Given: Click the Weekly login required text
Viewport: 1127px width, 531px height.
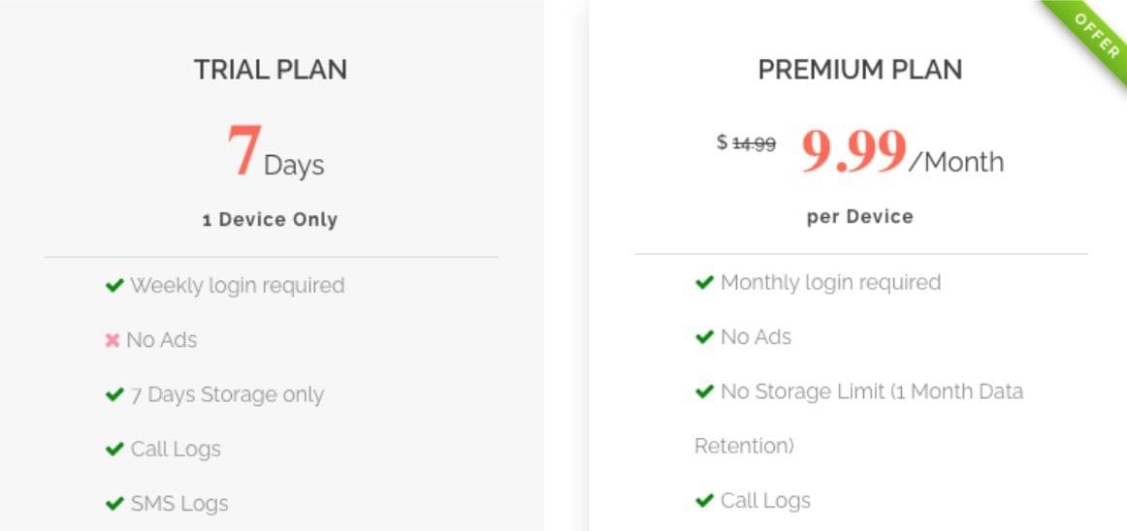Looking at the screenshot, I should pyautogui.click(x=238, y=286).
